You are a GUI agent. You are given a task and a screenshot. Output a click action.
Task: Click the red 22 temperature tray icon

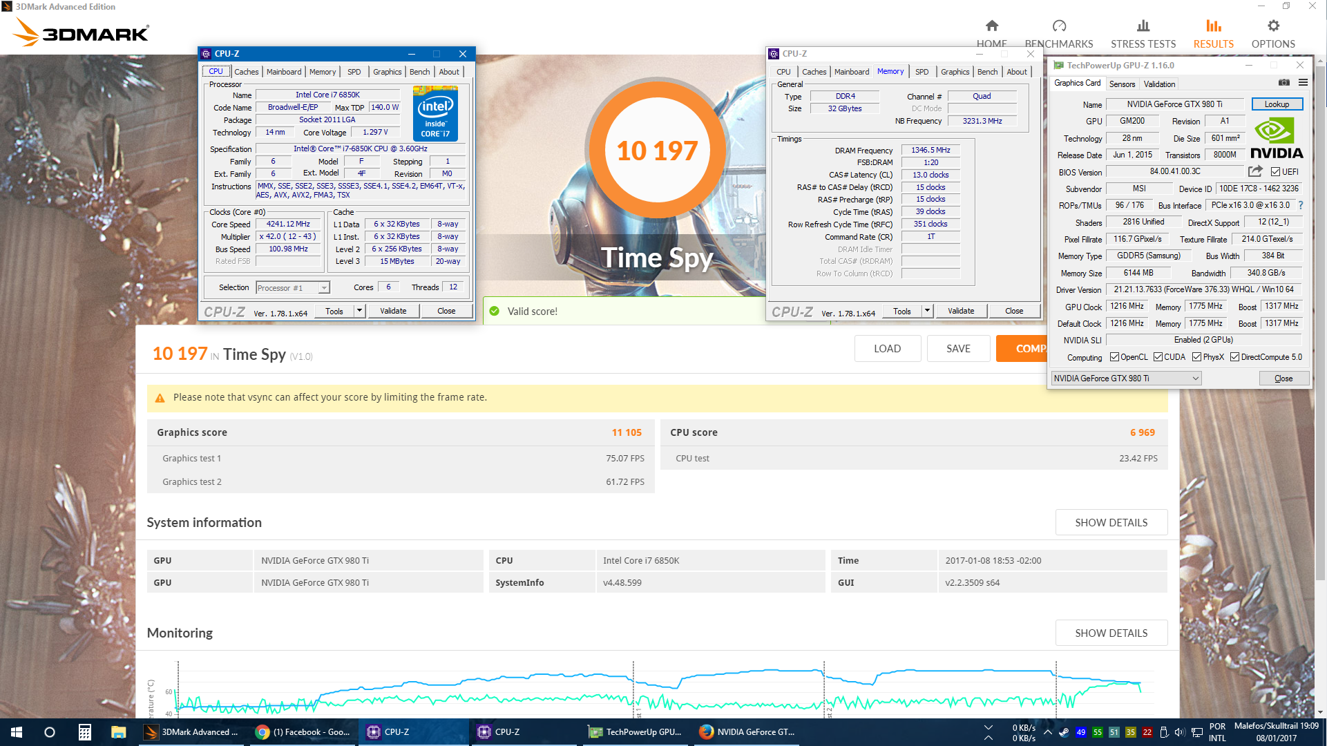(x=1147, y=732)
